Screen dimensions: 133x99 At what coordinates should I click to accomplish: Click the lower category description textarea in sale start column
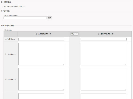[x=41, y=79]
